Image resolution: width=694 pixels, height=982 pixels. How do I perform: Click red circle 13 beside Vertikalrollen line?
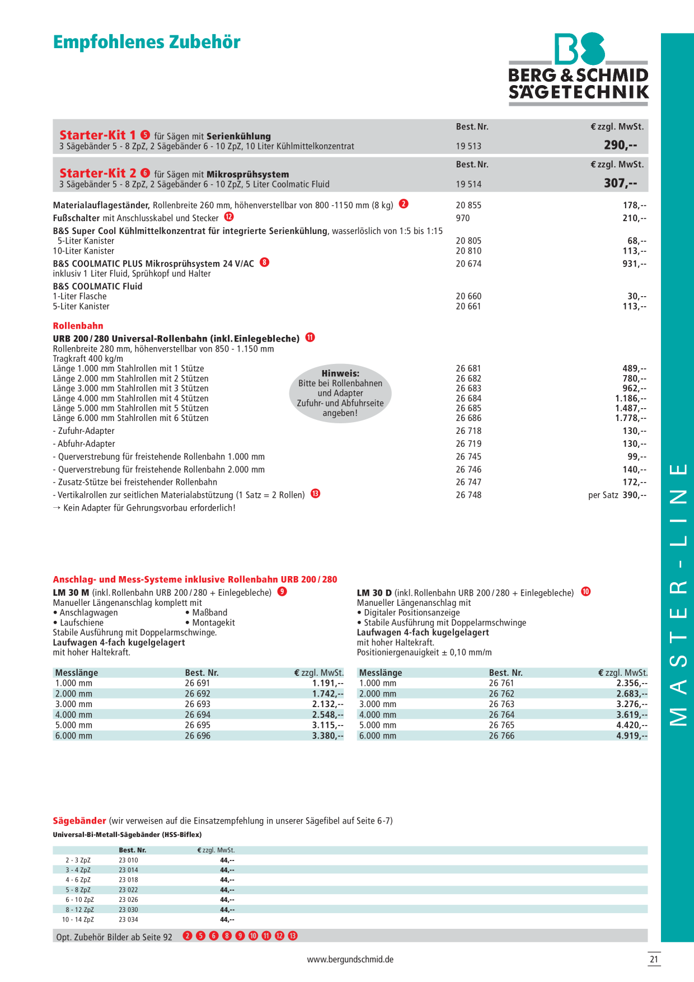pos(316,494)
